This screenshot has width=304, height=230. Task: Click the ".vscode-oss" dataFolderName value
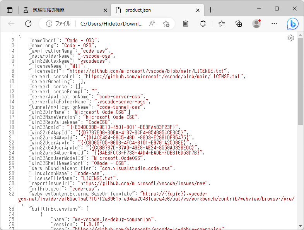(96, 56)
